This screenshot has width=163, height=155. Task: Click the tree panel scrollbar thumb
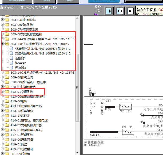click(77, 87)
